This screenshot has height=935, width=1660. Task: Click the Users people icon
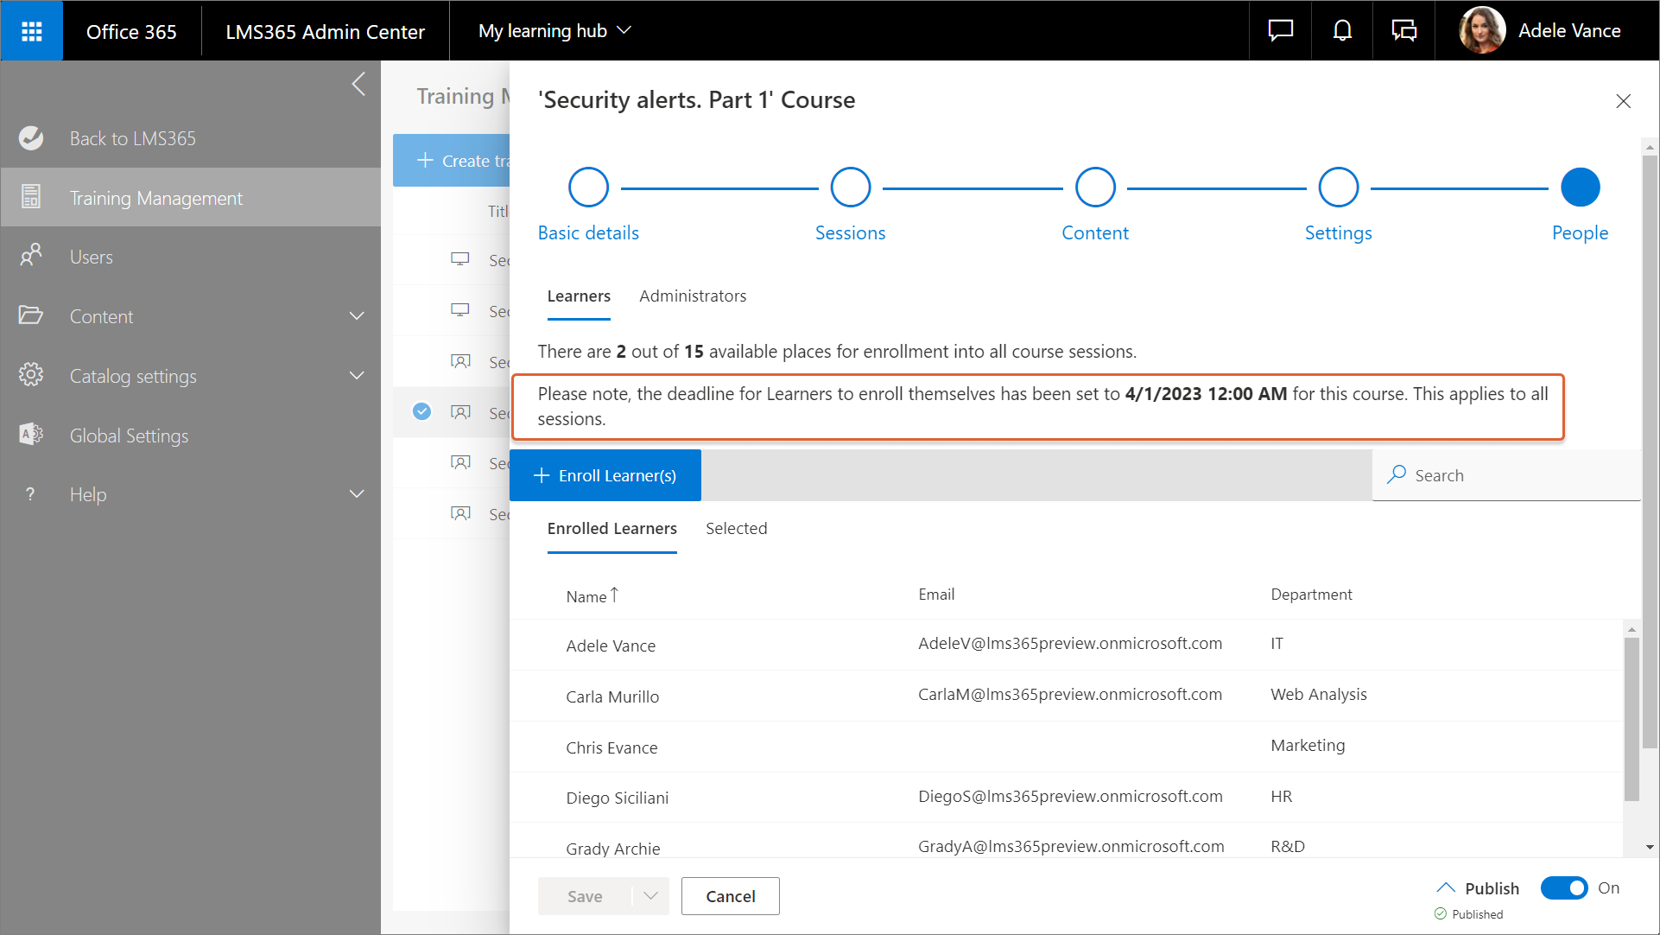(x=31, y=257)
